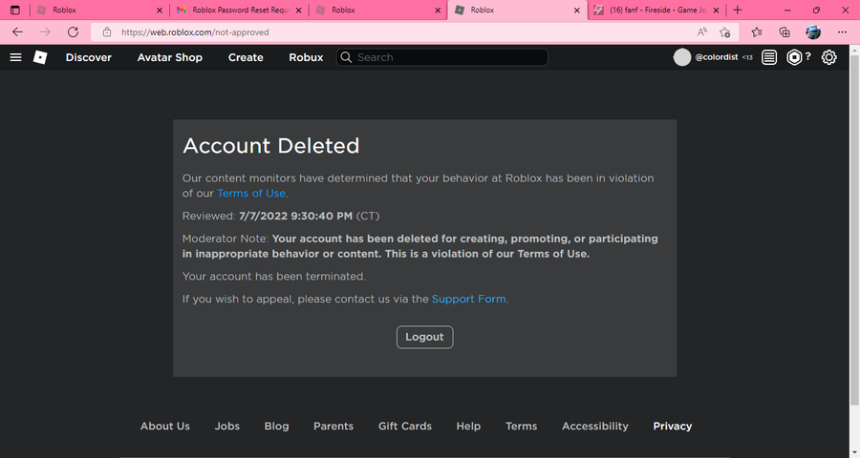The height and width of the screenshot is (458, 860).
Task: Open the Roblox settings gear
Action: 828,57
